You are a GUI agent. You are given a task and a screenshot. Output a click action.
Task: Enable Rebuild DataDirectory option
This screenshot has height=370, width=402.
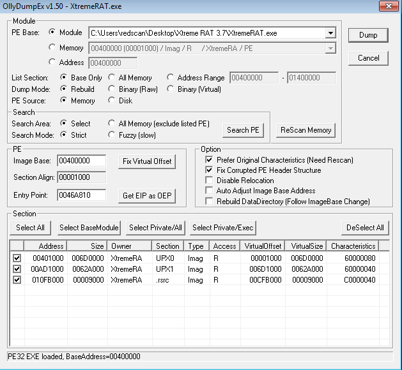coord(209,202)
